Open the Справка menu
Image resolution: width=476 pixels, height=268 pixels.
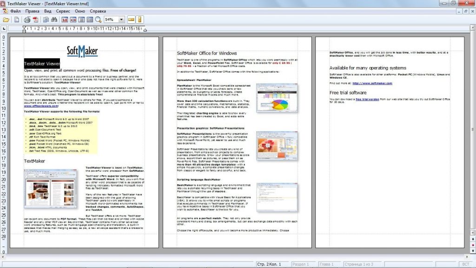[98, 11]
